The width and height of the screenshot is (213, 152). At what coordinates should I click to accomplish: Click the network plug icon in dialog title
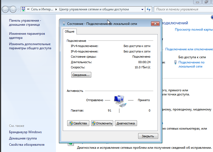[64, 24]
